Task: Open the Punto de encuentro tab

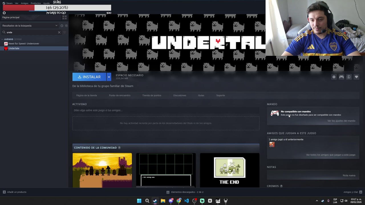Action: coord(119,95)
